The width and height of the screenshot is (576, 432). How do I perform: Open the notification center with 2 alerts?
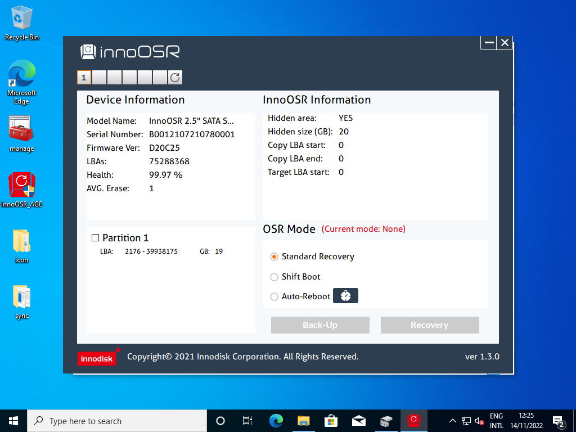559,421
